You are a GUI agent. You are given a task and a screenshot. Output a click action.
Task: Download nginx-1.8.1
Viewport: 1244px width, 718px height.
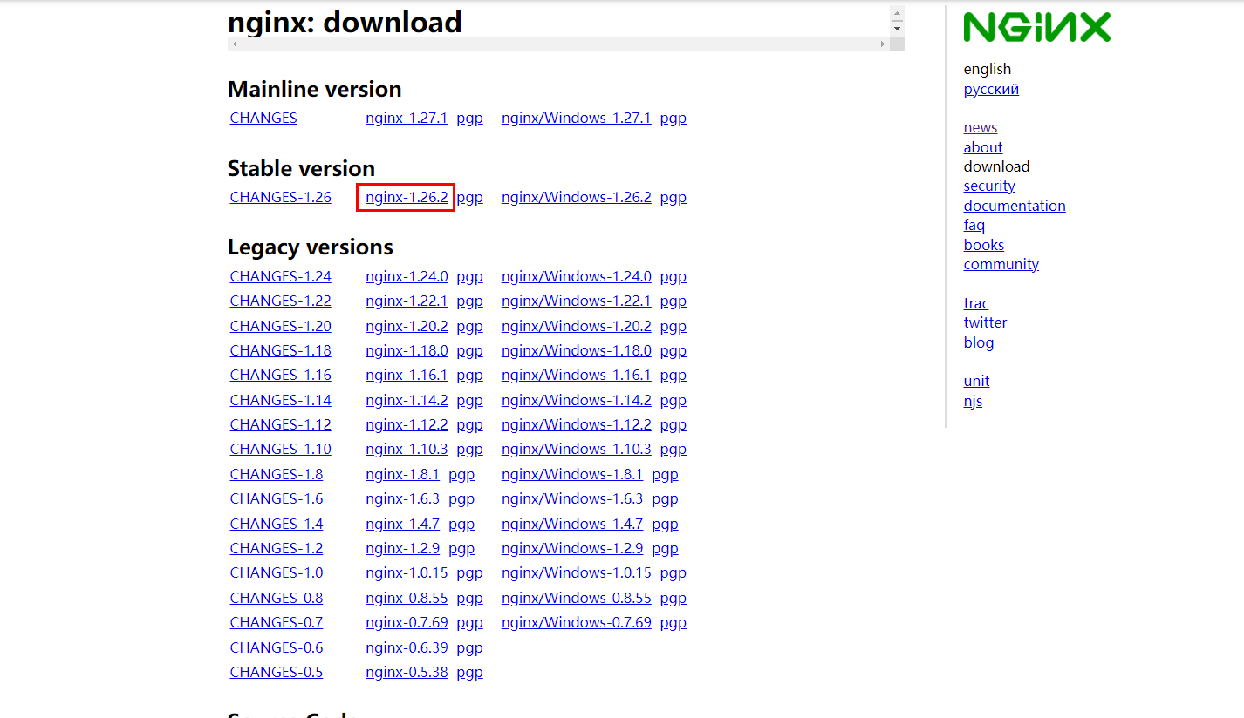coord(402,474)
